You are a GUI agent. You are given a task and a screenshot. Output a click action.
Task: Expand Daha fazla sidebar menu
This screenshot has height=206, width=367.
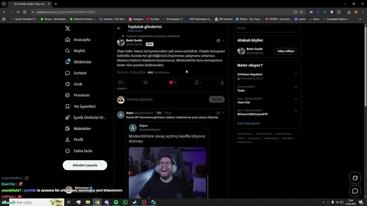pos(79,151)
